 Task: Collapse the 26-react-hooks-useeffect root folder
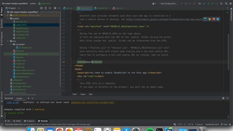[5, 12]
